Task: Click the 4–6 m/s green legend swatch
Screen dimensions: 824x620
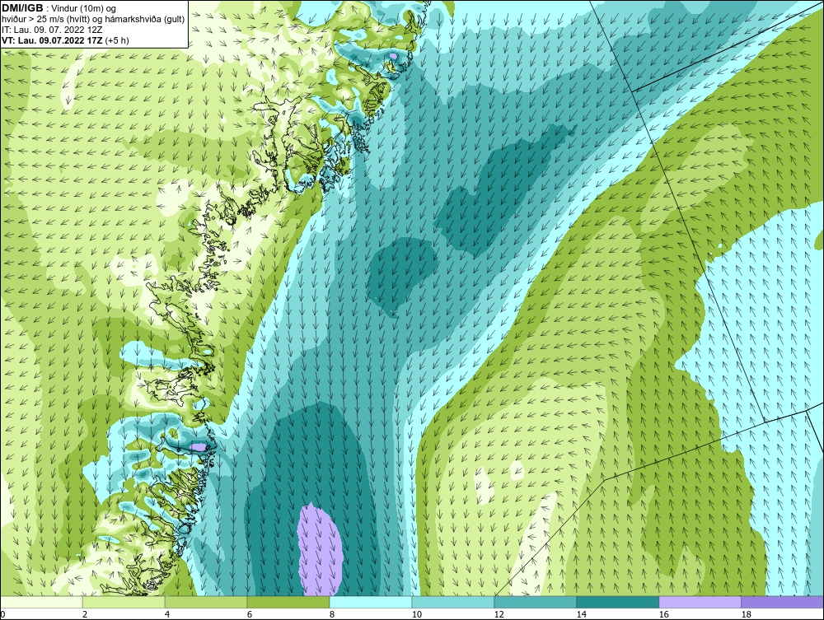Action: 206,602
